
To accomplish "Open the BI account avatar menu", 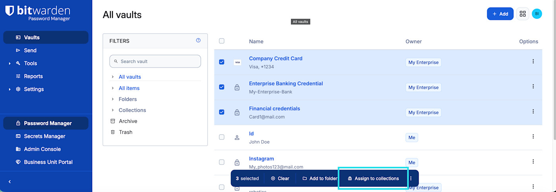I will (x=537, y=14).
